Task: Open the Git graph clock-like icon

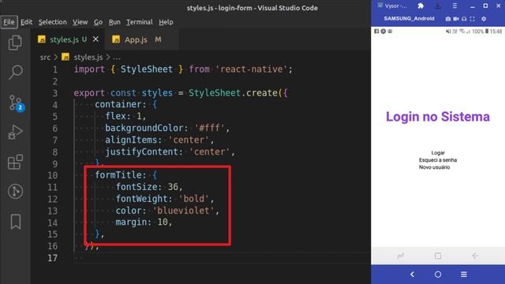Action: point(15,191)
